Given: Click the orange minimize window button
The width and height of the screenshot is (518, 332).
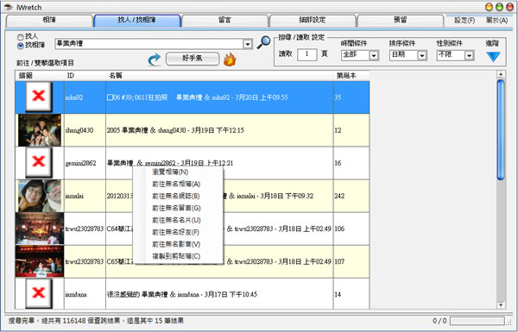Looking at the screenshot, I should (489, 7).
